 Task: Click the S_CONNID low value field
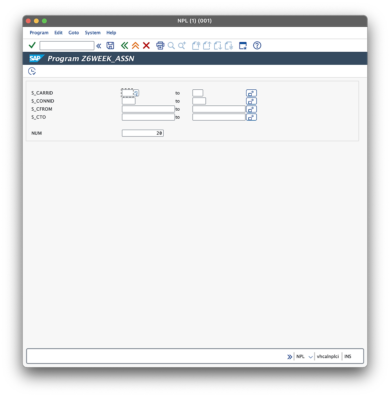point(129,101)
